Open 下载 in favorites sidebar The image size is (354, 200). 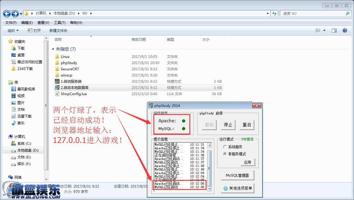[18, 48]
